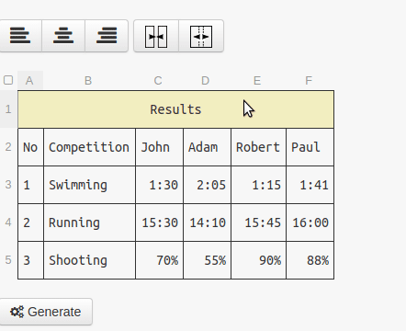The width and height of the screenshot is (406, 331).
Task: Select row 3 header
Action: pos(8,185)
